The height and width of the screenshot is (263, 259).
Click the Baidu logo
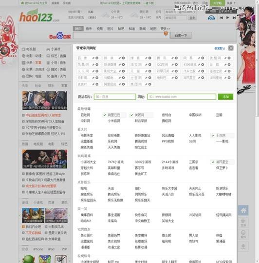pos(60,36)
